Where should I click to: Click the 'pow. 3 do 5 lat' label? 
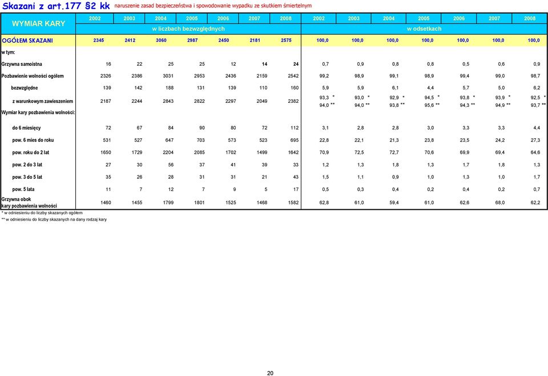(27, 177)
